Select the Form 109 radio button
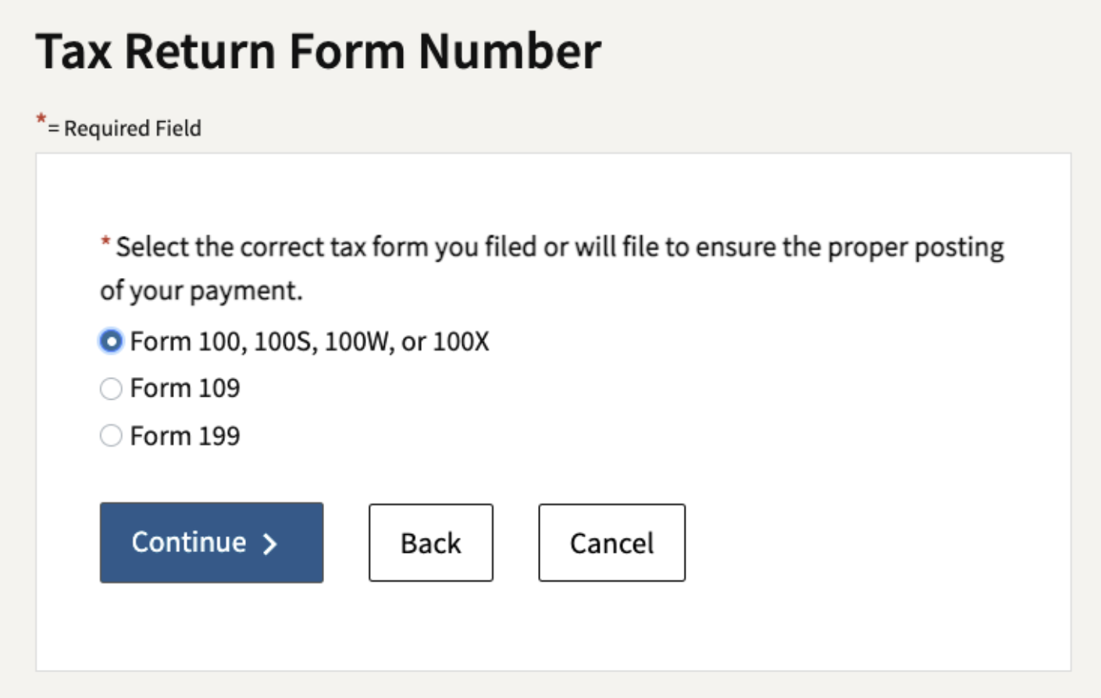Image resolution: width=1101 pixels, height=698 pixels. (x=111, y=388)
